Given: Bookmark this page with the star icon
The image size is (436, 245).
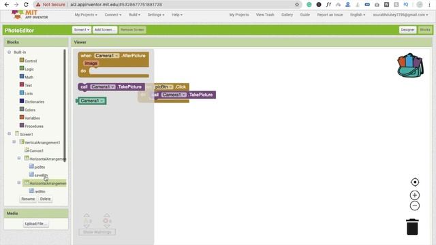Looking at the screenshot, I should tap(297, 5).
